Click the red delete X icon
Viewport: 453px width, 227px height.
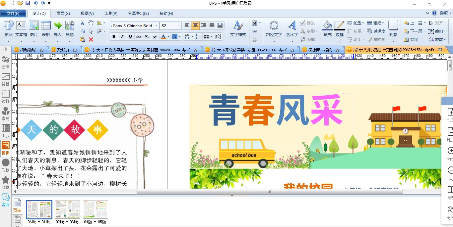point(91,39)
